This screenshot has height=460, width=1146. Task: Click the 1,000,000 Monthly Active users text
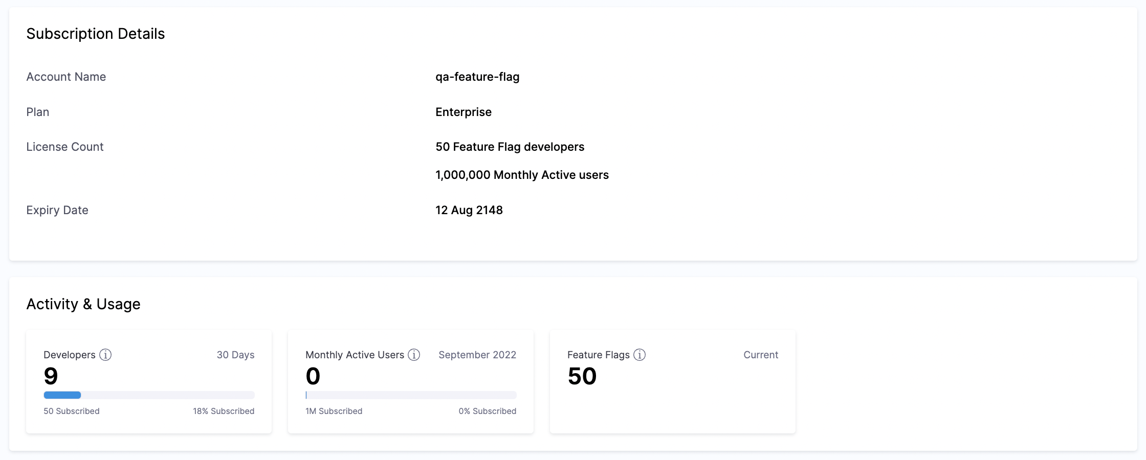point(522,175)
